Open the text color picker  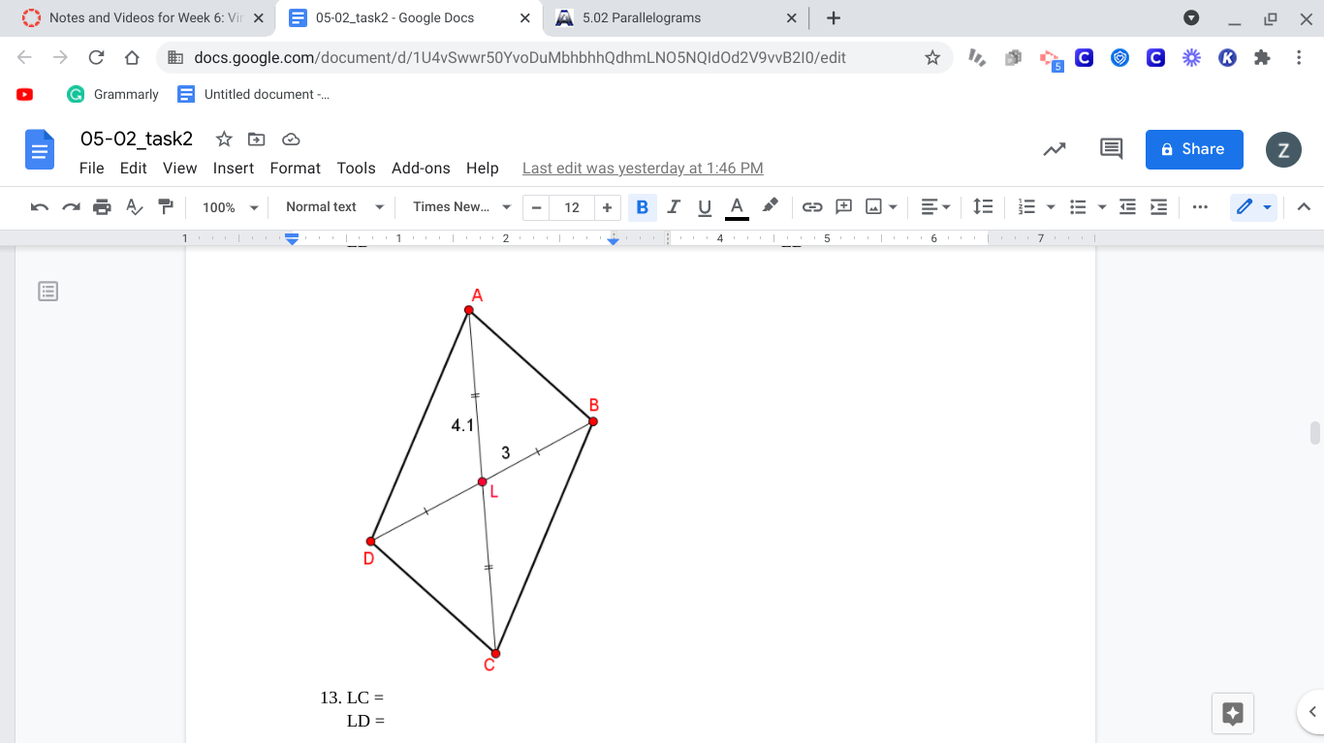click(736, 206)
